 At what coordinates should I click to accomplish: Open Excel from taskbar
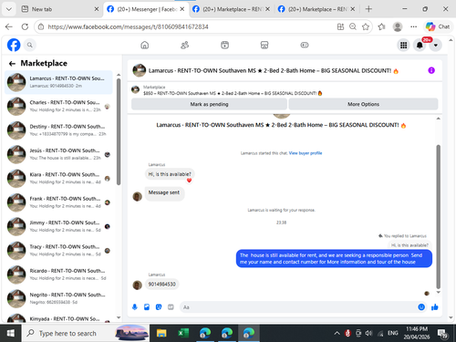[183, 333]
